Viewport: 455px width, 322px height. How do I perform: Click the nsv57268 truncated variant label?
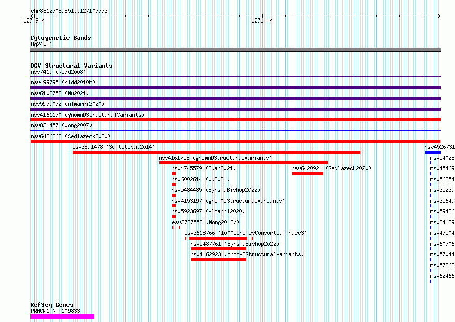443,265
